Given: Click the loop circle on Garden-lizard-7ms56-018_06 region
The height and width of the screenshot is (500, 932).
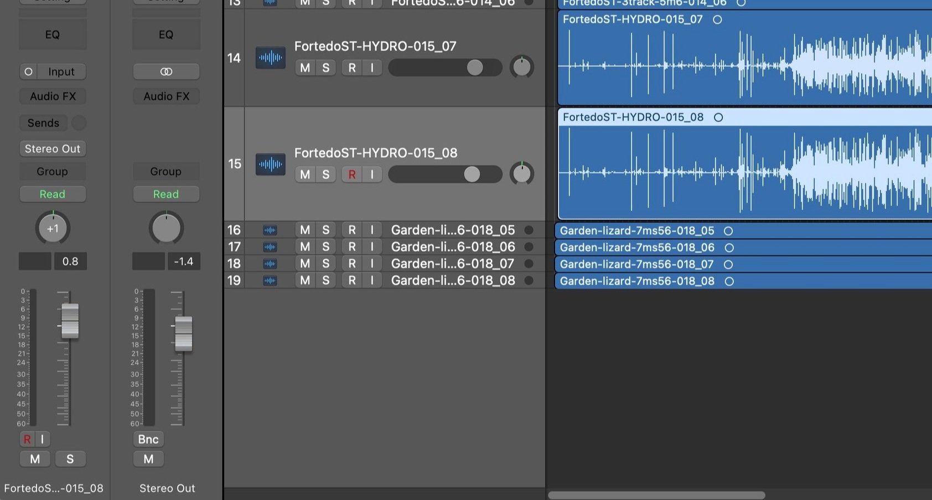Looking at the screenshot, I should click(x=729, y=248).
